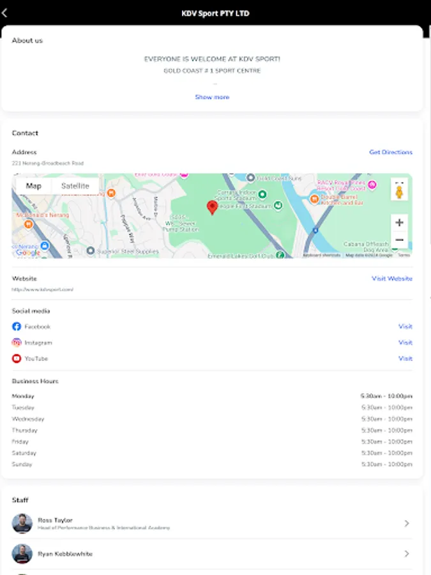Viewport: 431px width, 575px height.
Task: Zoom out the map with minus
Action: pos(400,240)
